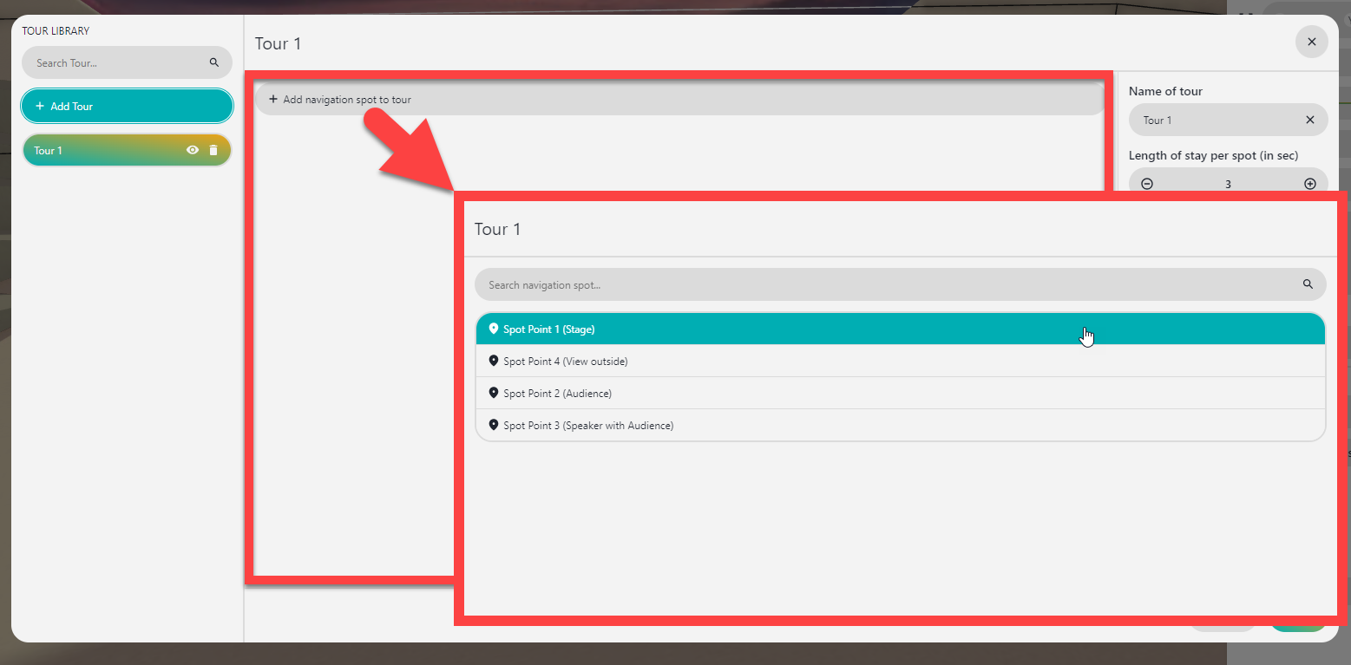Focus the Search navigation spot field
1351x665 pixels.
tap(885, 284)
